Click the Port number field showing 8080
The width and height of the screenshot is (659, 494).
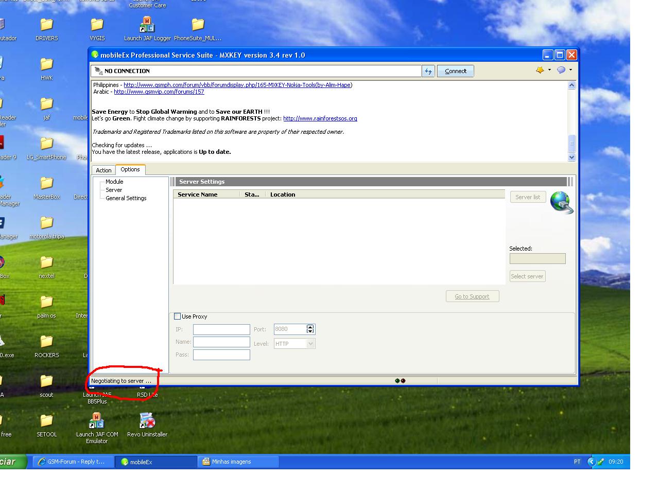pyautogui.click(x=290, y=329)
